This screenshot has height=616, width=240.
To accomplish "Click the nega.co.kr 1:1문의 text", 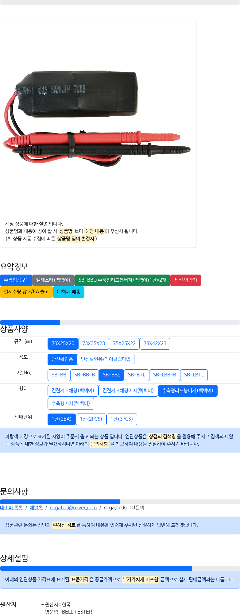I will click(x=124, y=508).
